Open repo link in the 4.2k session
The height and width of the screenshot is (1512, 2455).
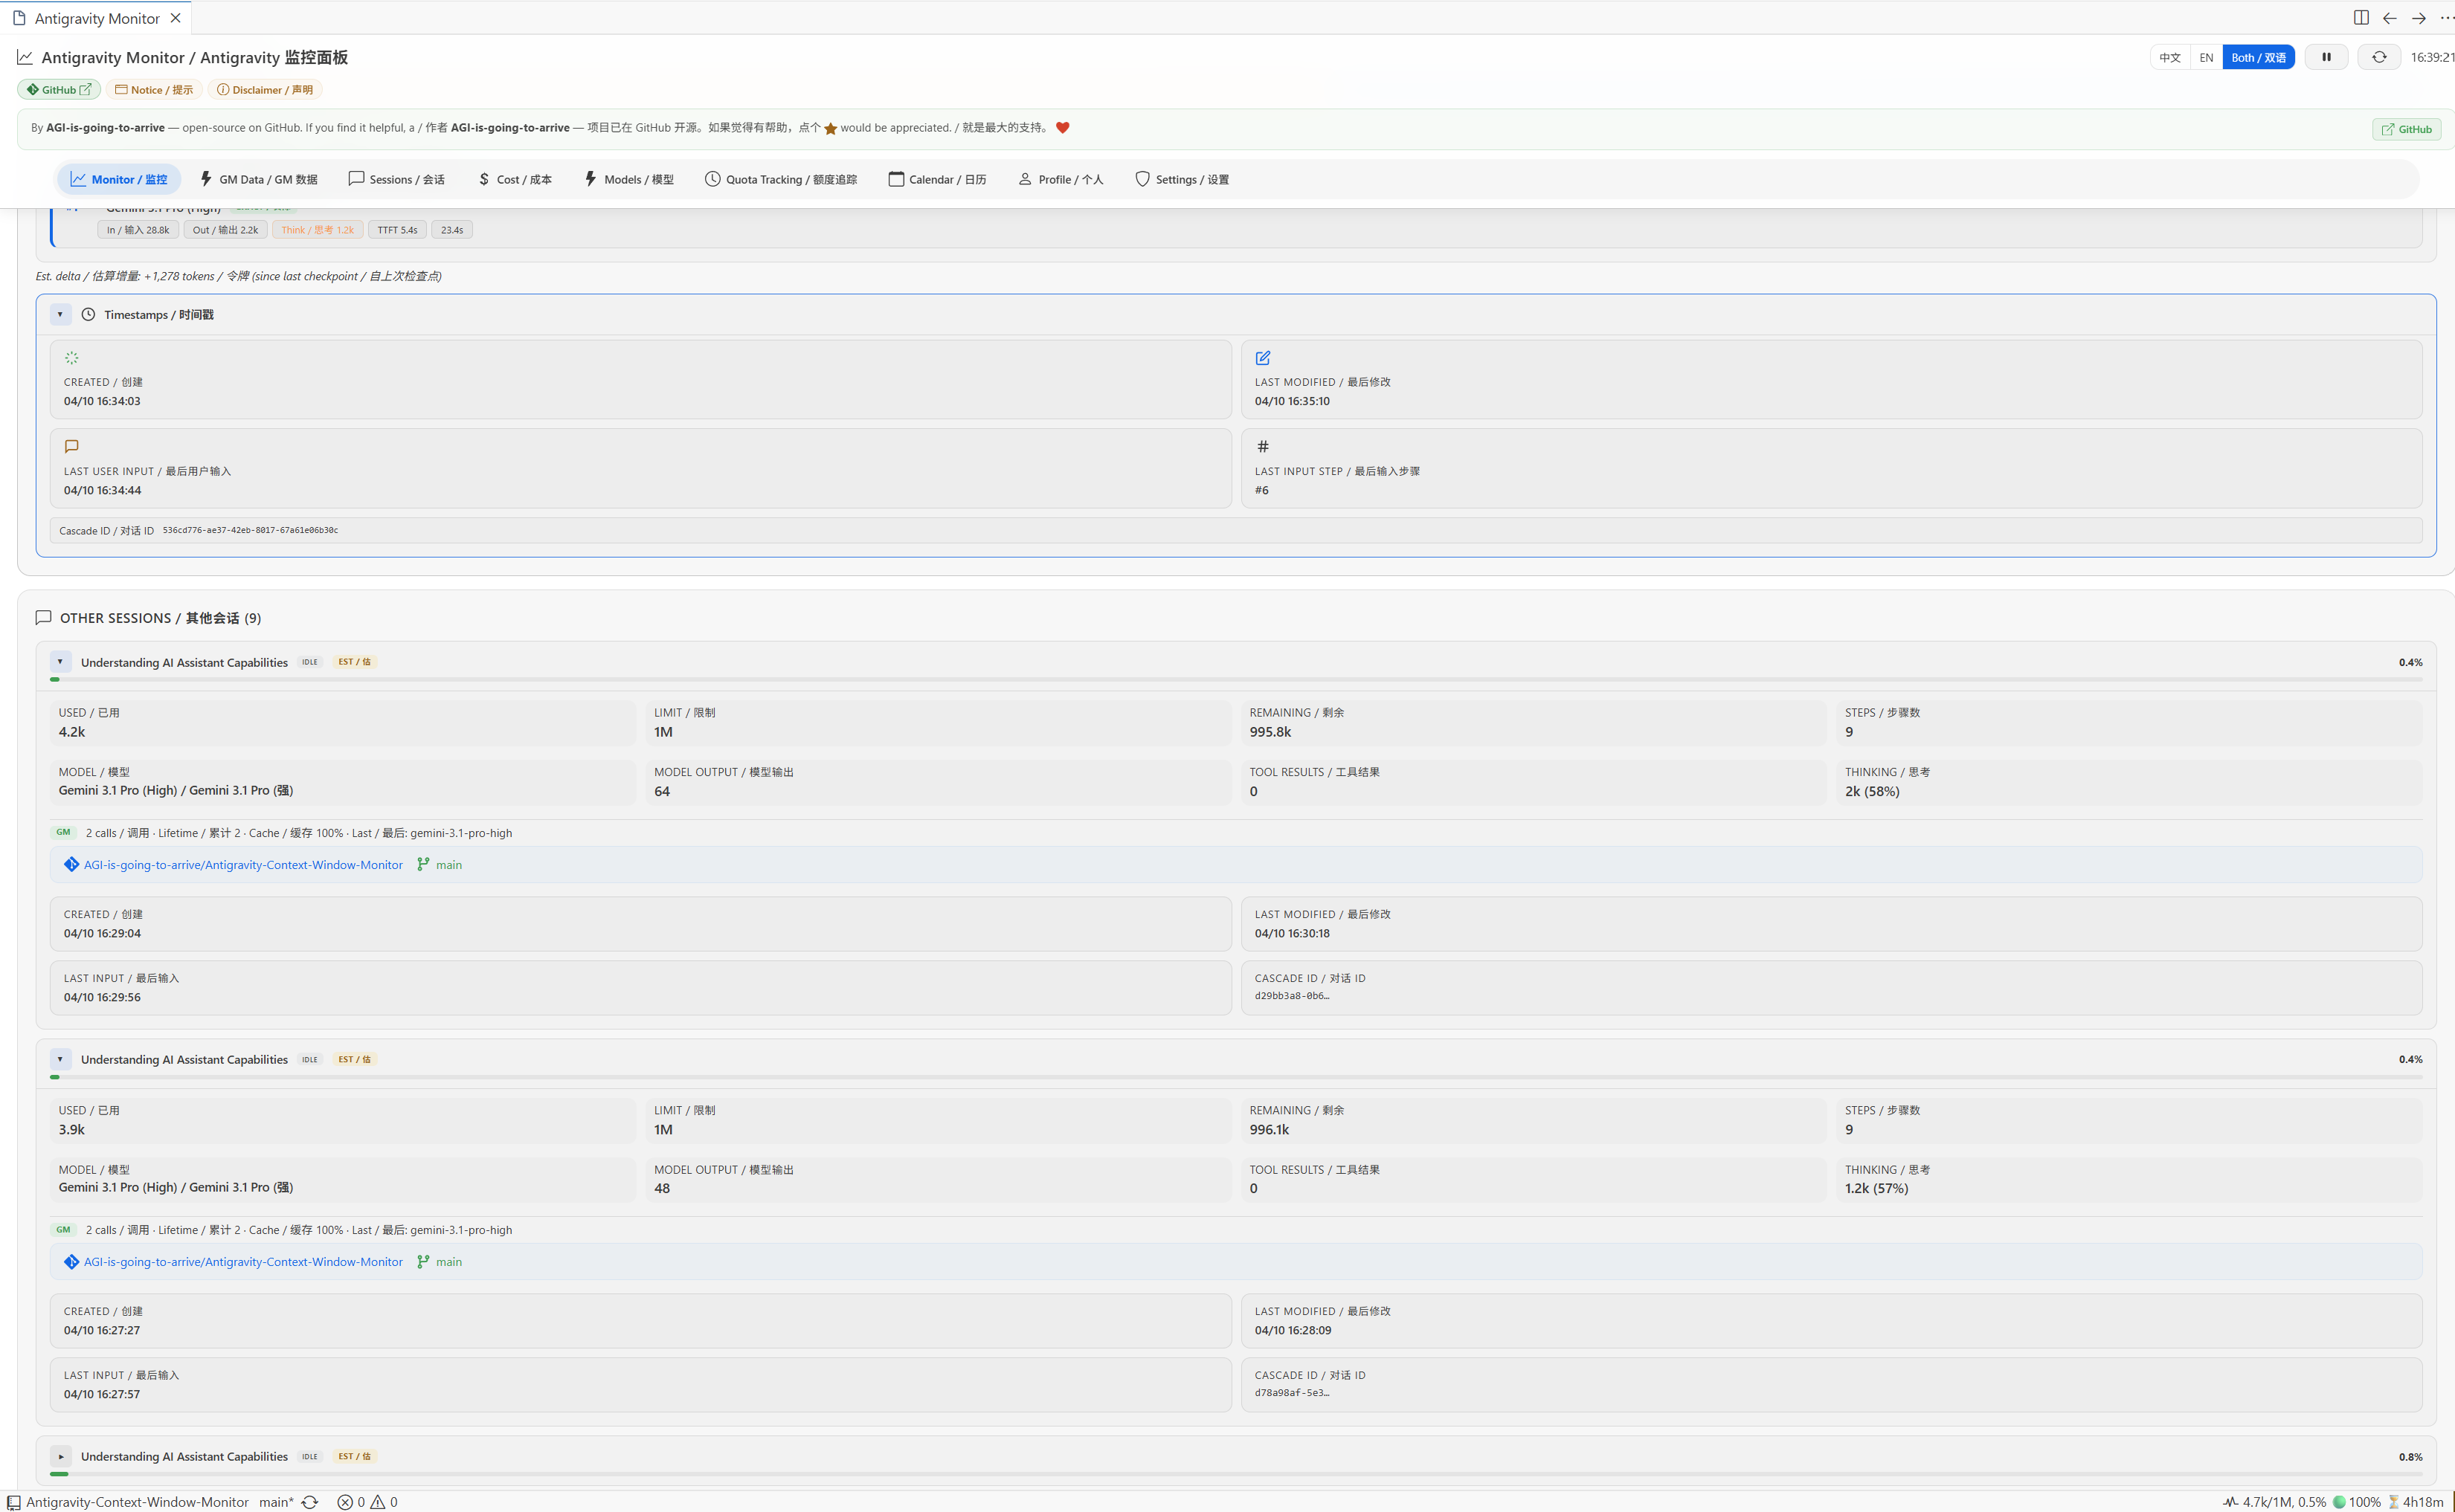[x=243, y=864]
